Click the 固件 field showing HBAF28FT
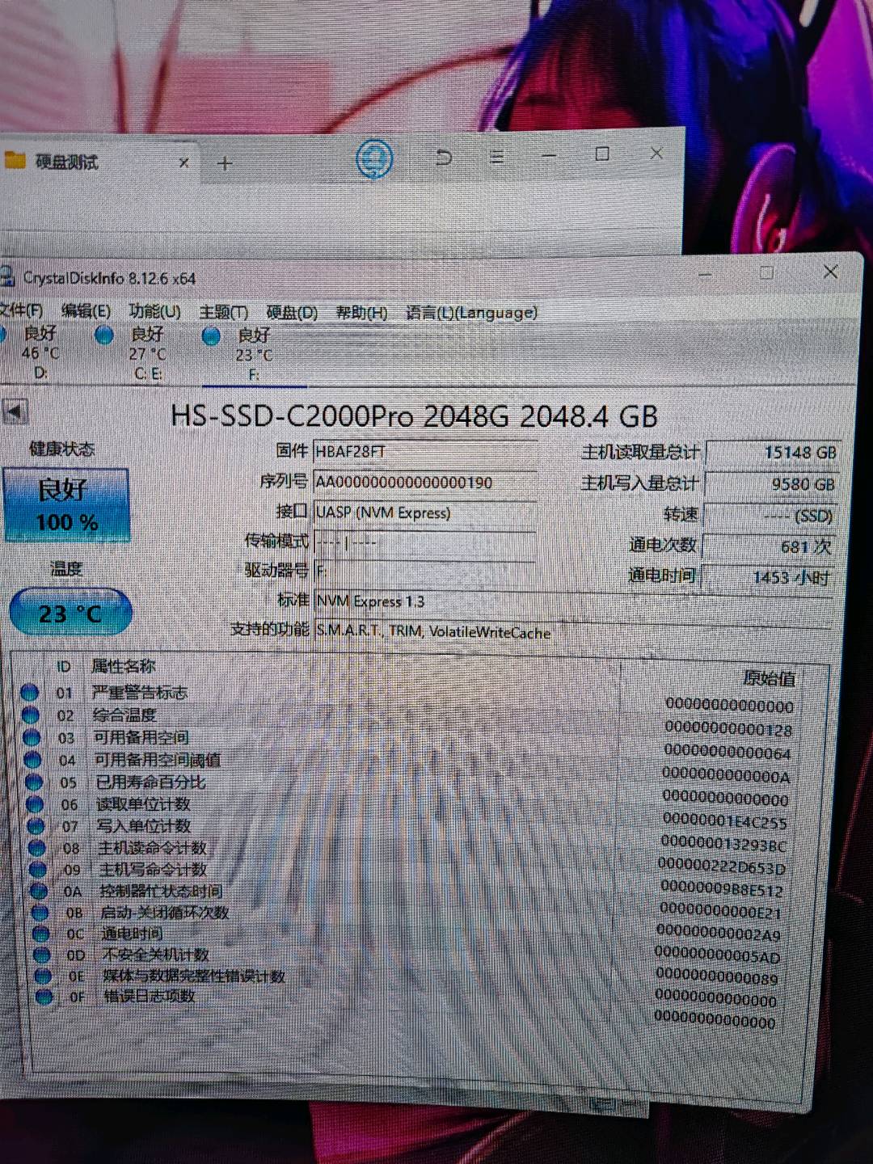This screenshot has width=873, height=1164. (x=425, y=451)
